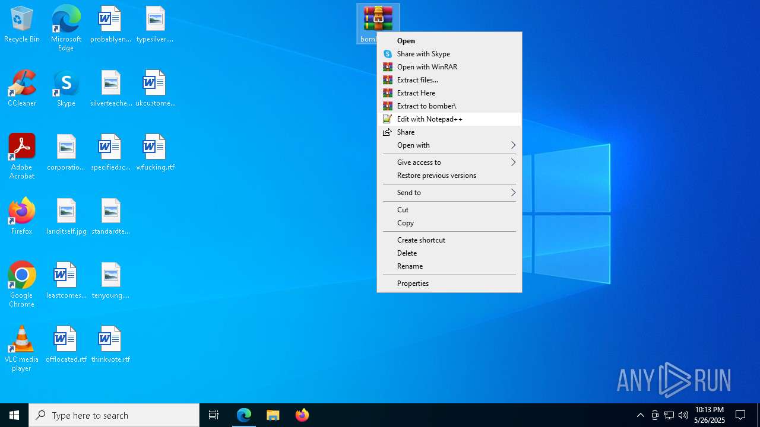This screenshot has height=427, width=760.
Task: Select the ukcustome... Word document
Action: coord(155,89)
